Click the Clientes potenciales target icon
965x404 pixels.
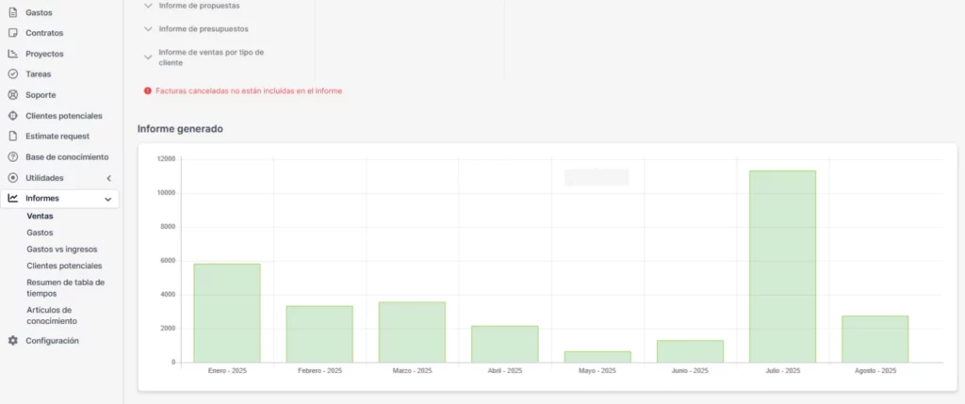click(13, 116)
